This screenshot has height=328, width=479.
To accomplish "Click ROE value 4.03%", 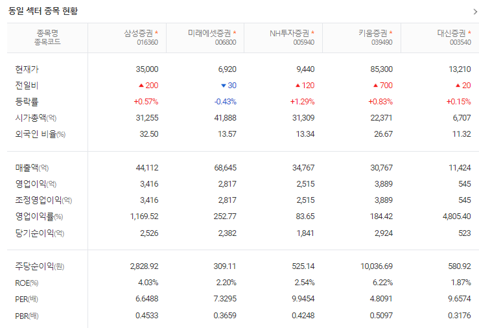I will 148,283.
